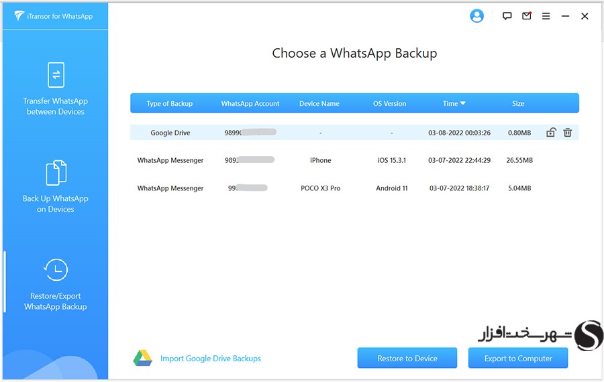
Task: Click the 26.55MB size cell
Action: click(x=519, y=160)
